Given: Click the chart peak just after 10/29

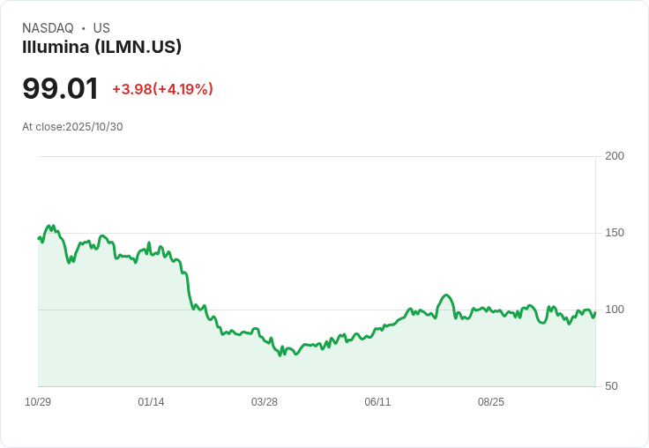Looking at the screenshot, I should point(49,226).
